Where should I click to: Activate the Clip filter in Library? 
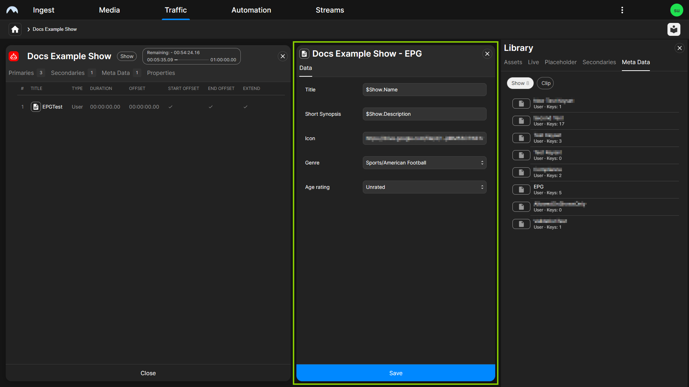[x=545, y=83]
